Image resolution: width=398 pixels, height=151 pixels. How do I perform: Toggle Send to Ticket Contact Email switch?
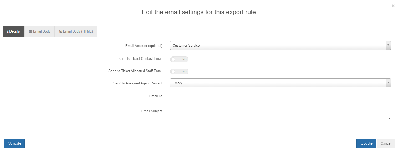(179, 59)
